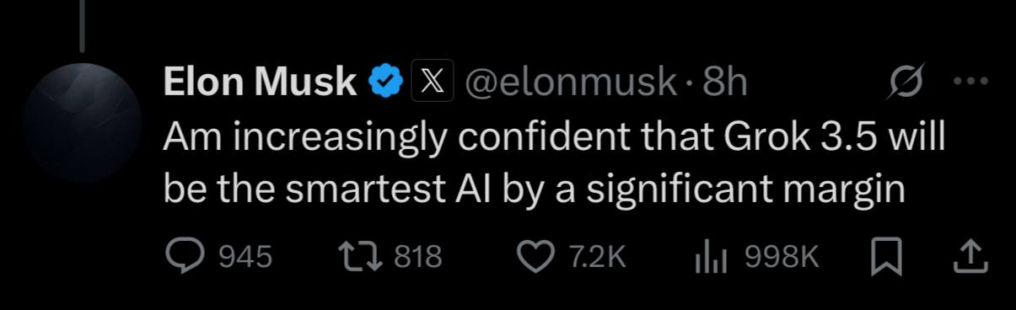Viewport: 1016px width, 310px height.
Task: Open the three-dot more options menu
Action: point(969,81)
